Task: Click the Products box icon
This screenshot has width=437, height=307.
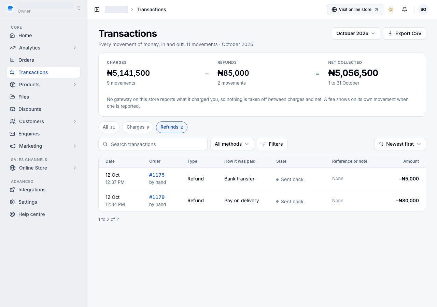Action: tap(13, 85)
